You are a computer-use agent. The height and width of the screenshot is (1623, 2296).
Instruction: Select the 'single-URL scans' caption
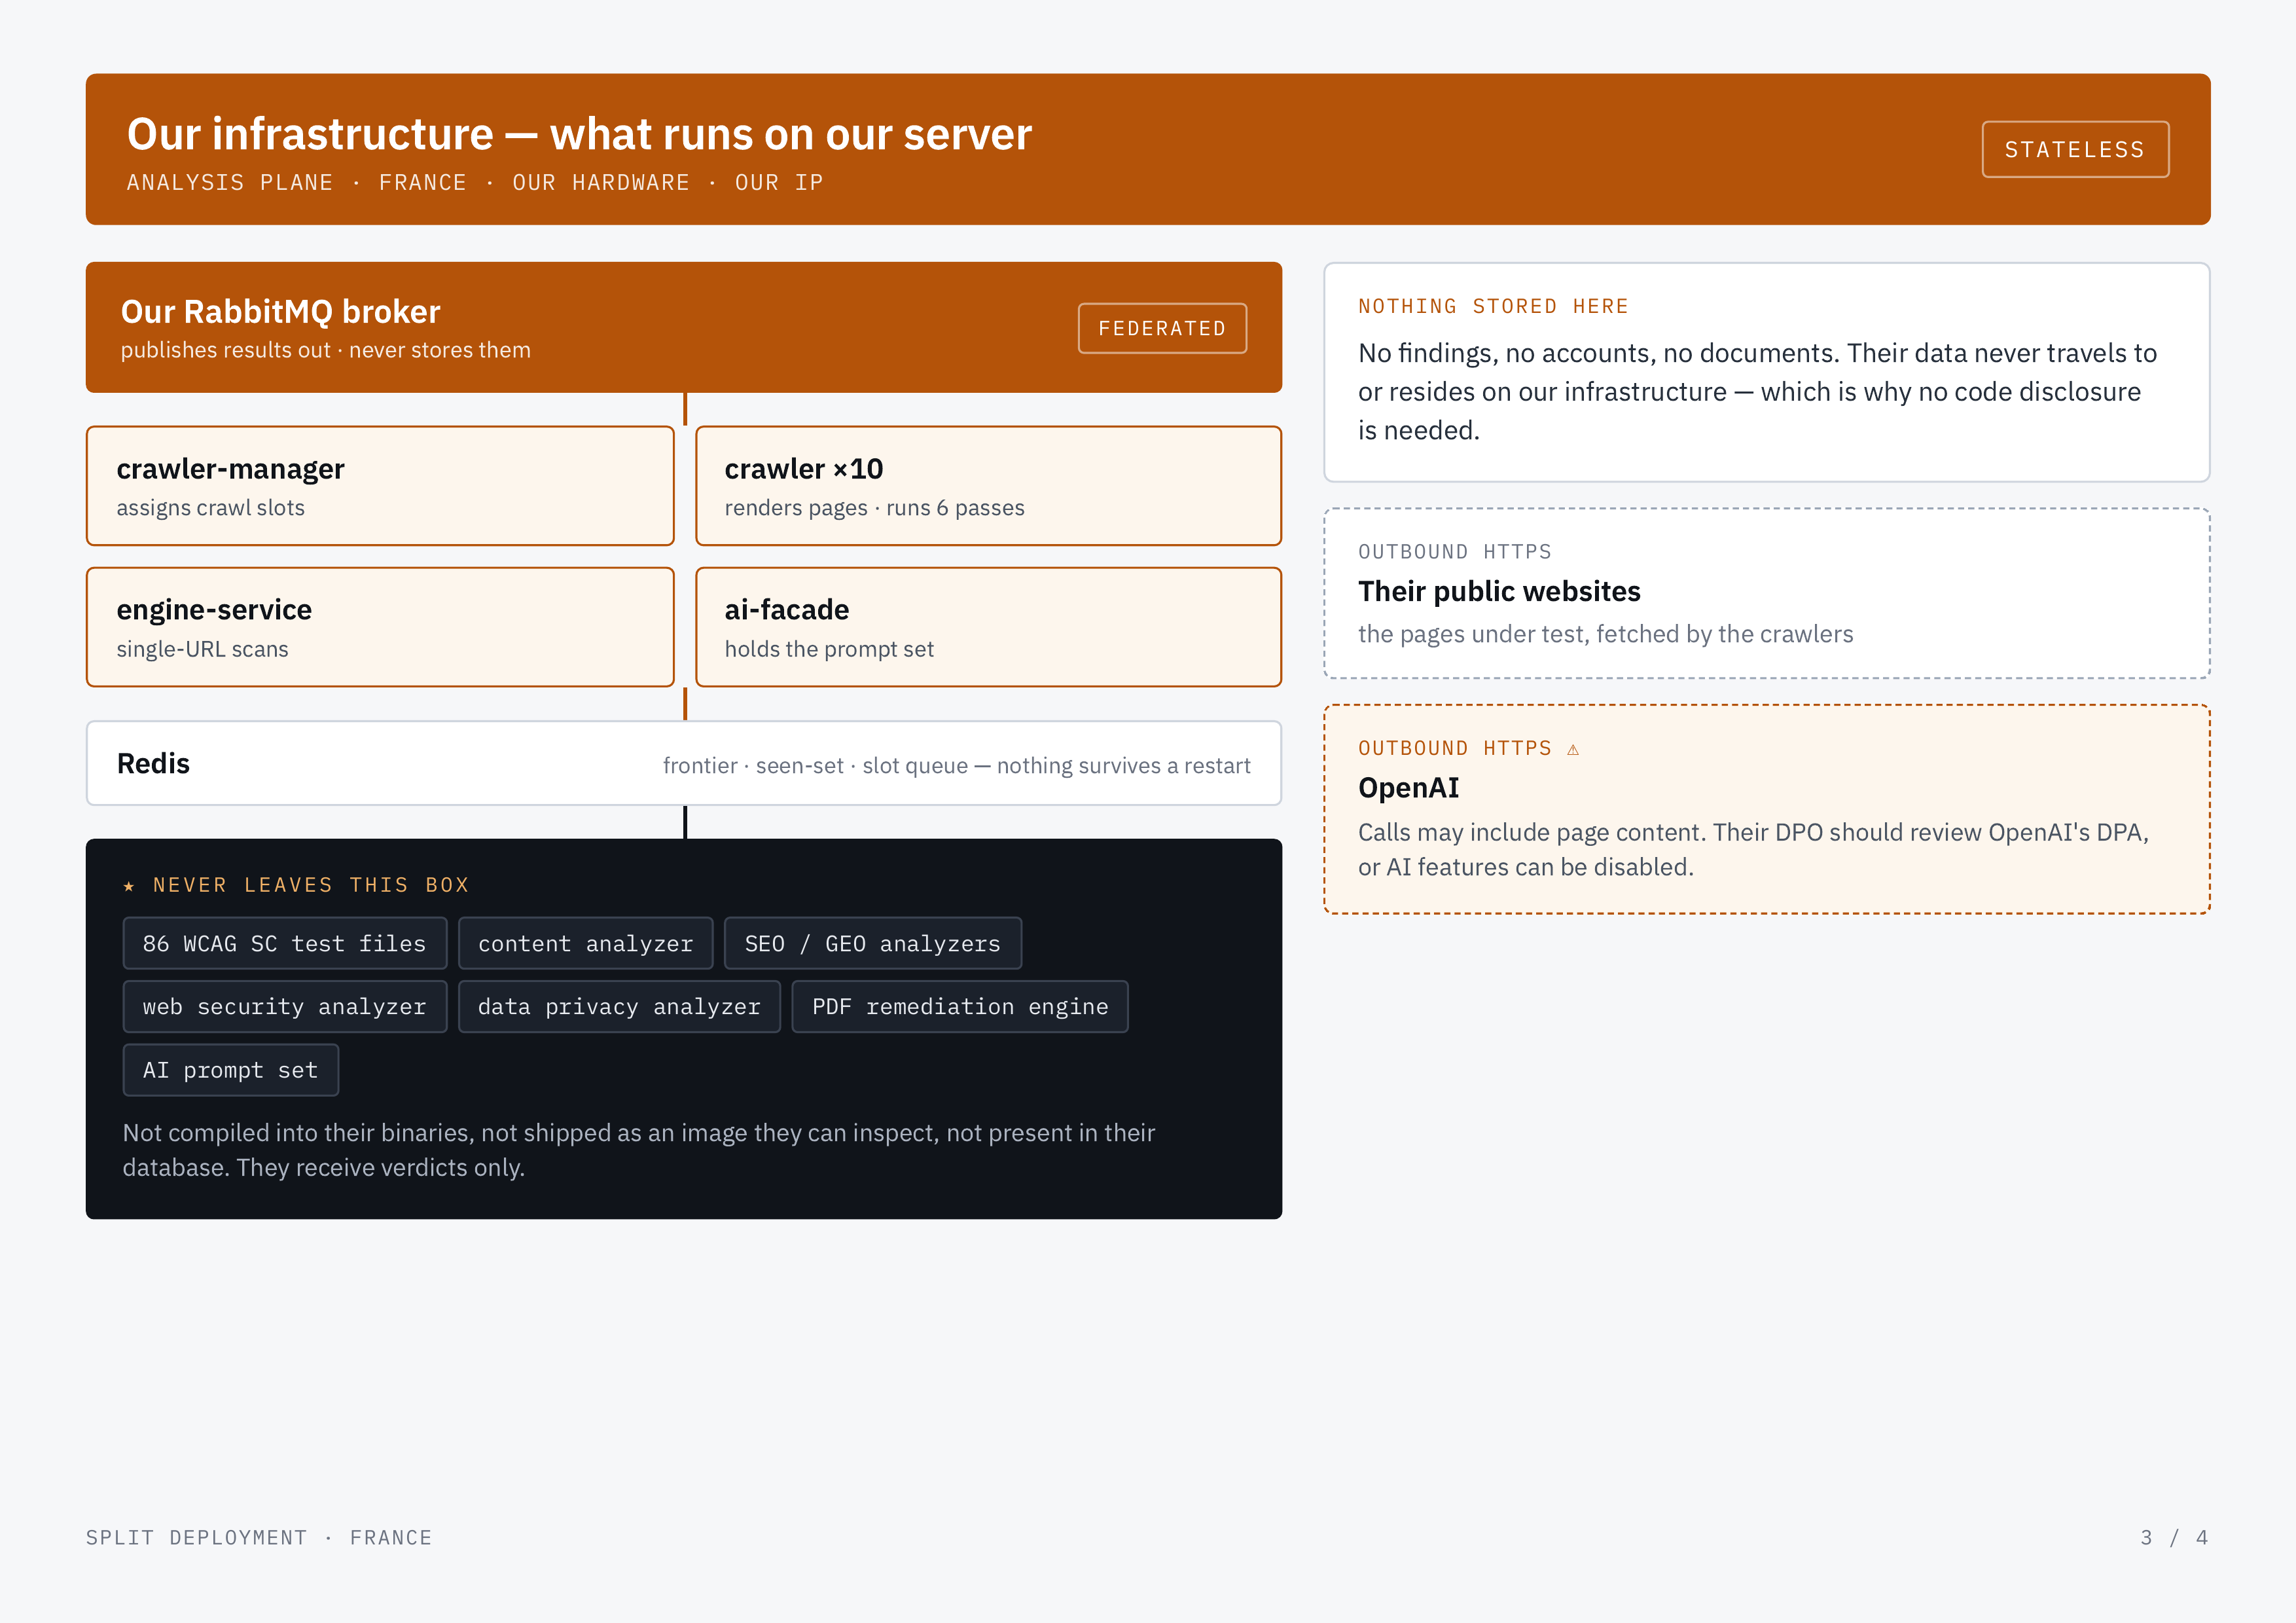[202, 649]
